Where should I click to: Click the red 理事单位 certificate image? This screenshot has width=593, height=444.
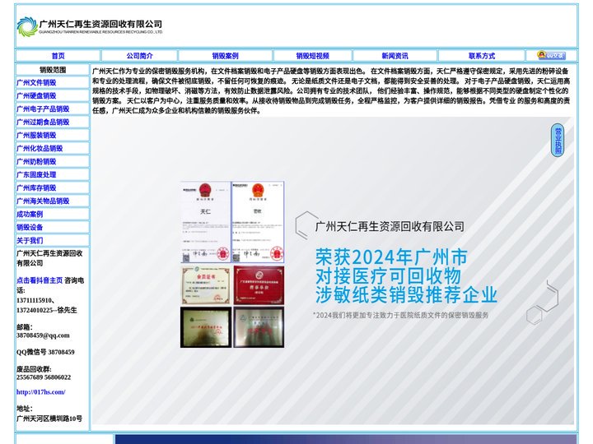click(x=259, y=285)
